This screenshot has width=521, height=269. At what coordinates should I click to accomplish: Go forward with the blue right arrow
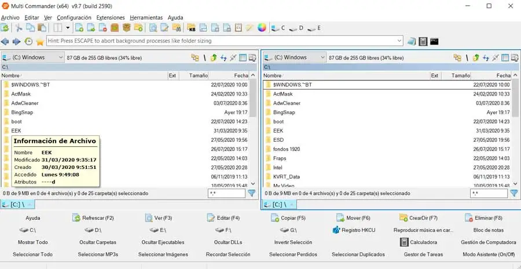click(x=16, y=42)
